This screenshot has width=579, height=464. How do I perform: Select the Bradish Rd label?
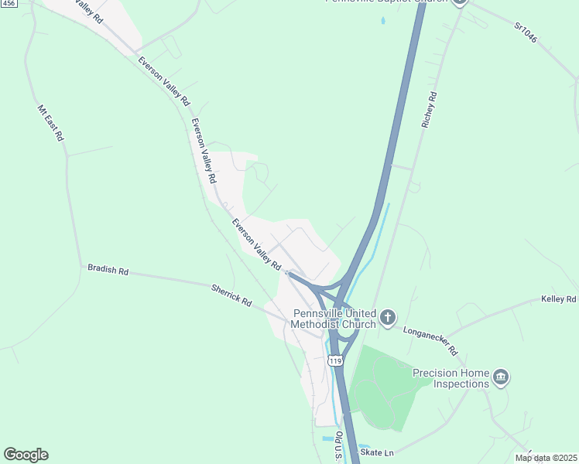[108, 270]
